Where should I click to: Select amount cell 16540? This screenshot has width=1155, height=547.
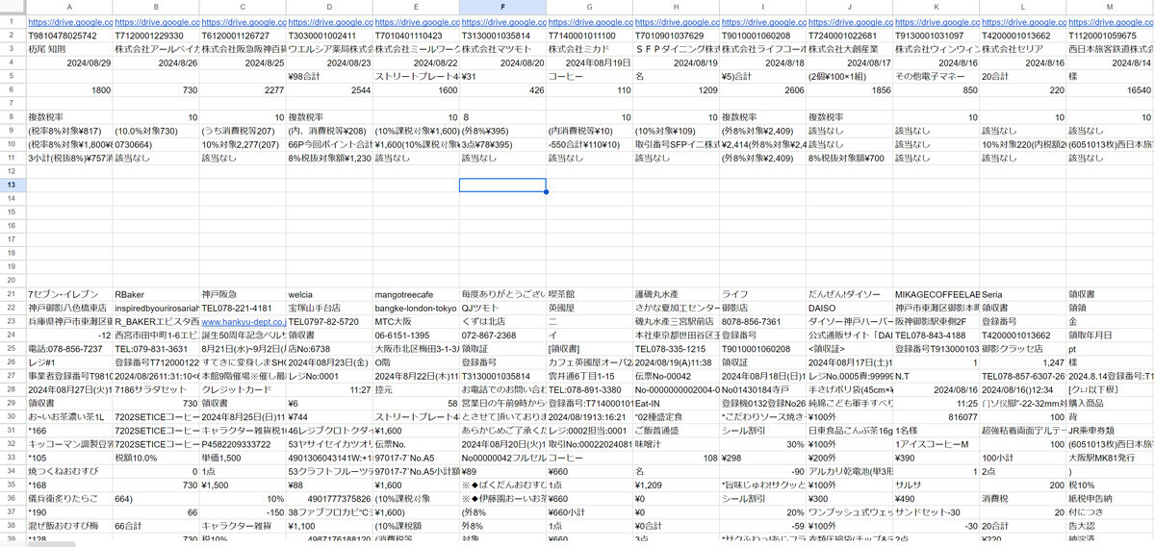click(x=1109, y=89)
